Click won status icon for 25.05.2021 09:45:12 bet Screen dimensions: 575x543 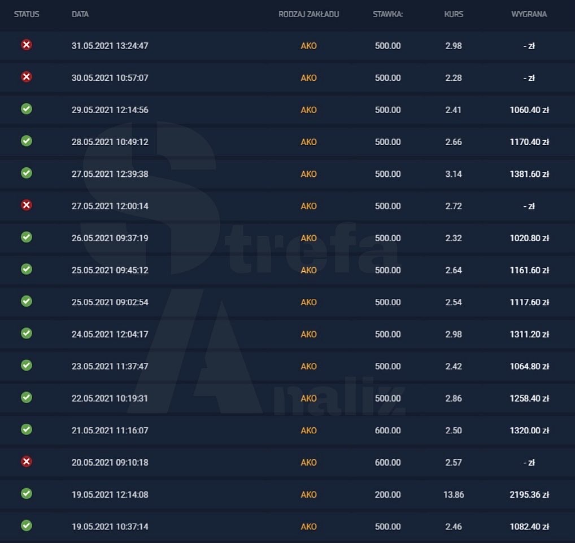[27, 270]
